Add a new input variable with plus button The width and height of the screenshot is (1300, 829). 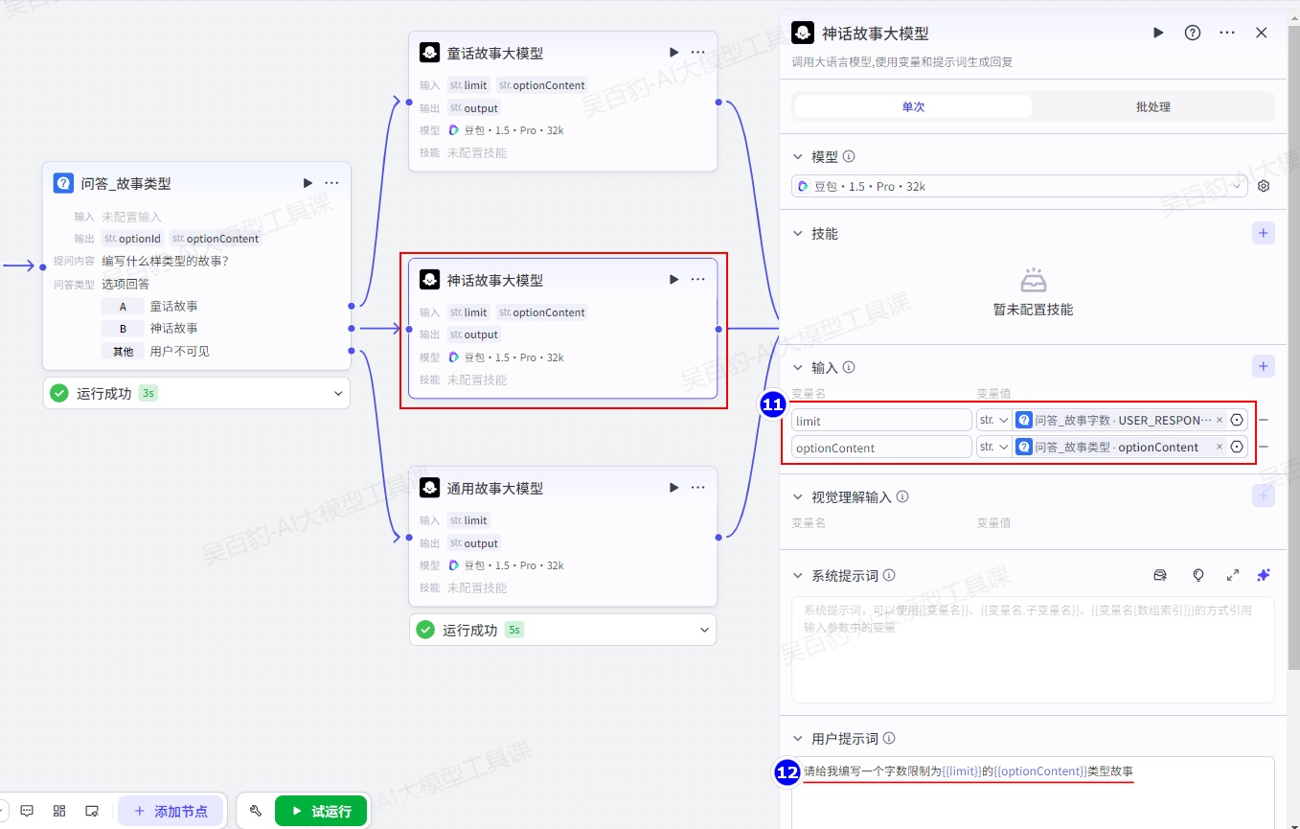(x=1264, y=366)
